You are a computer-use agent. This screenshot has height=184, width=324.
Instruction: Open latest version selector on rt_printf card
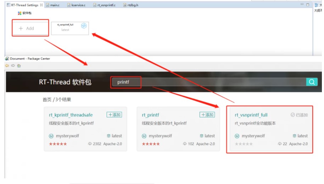coord(207,136)
